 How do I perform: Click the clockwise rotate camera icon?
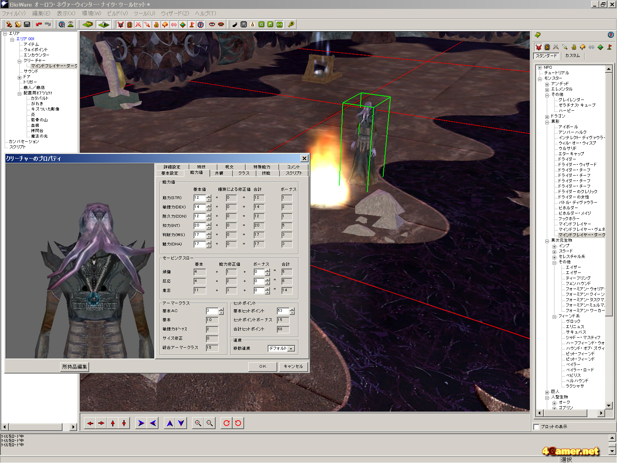(x=226, y=423)
